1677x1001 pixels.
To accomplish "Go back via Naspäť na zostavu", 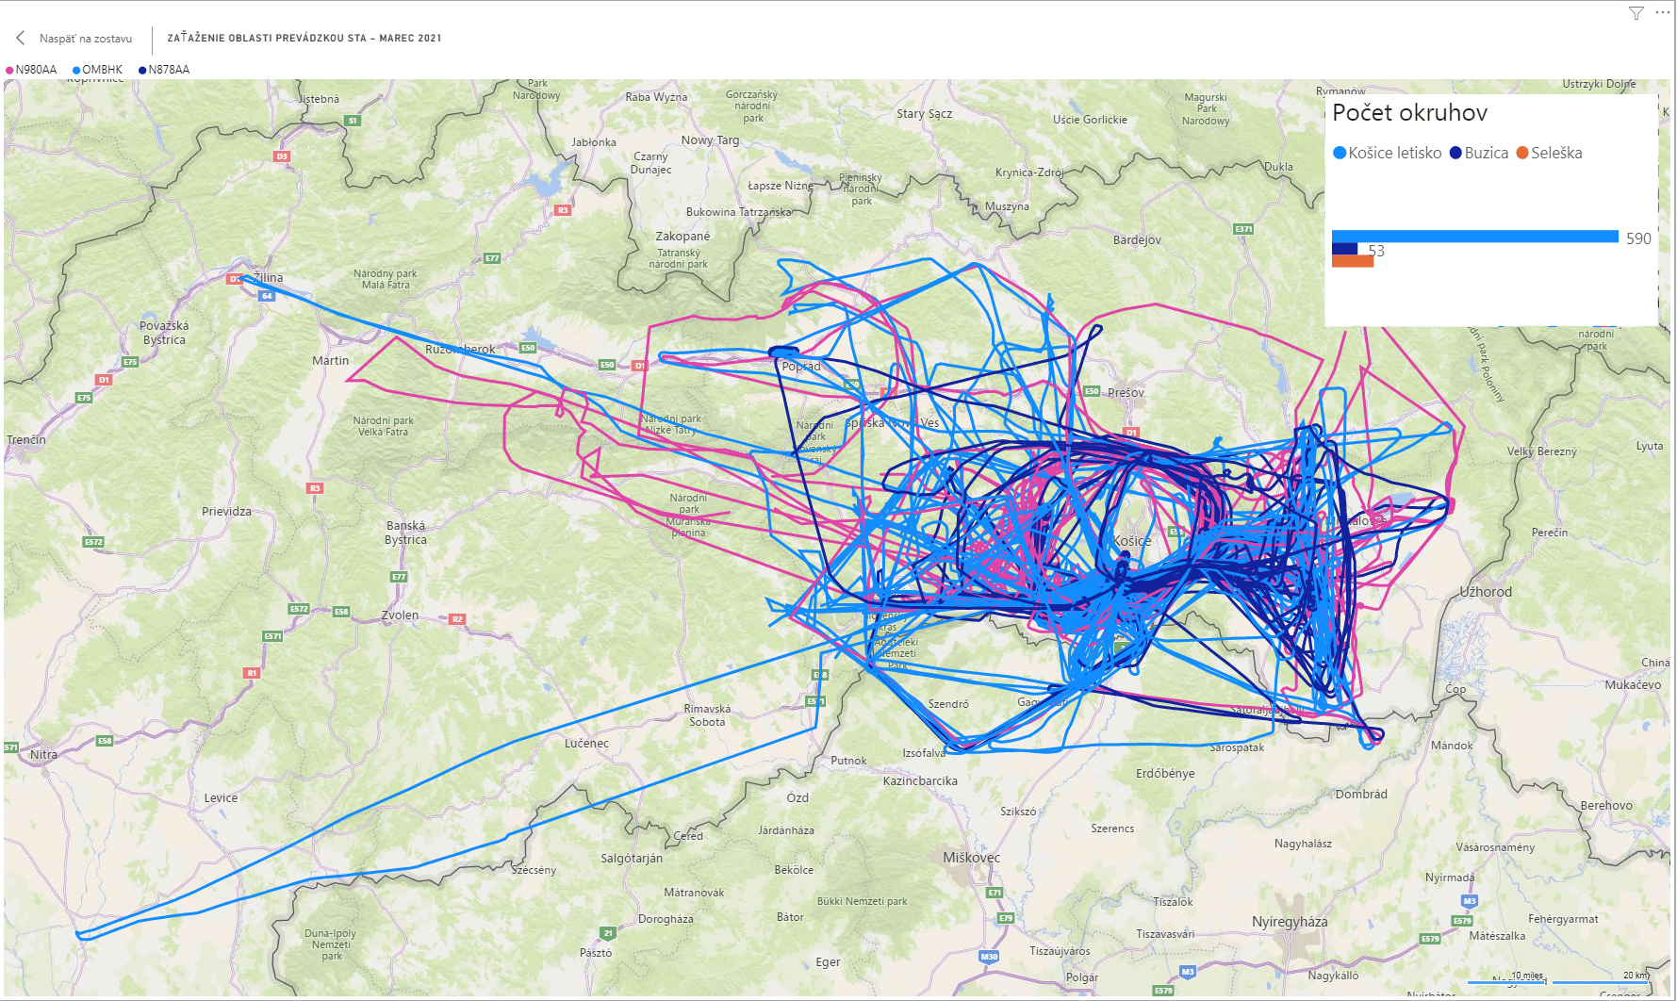I will click(x=85, y=39).
